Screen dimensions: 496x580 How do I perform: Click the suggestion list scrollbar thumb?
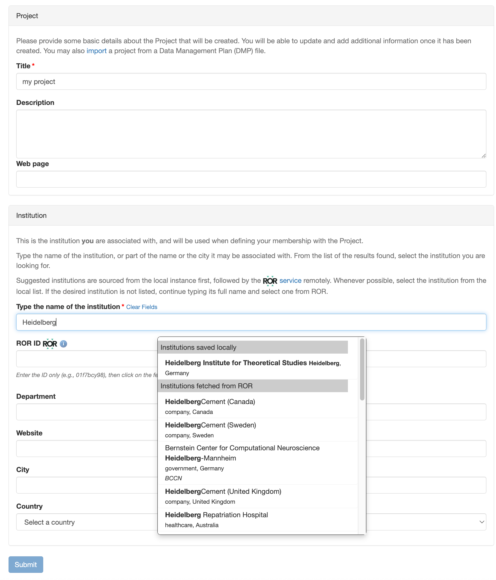pyautogui.click(x=362, y=369)
